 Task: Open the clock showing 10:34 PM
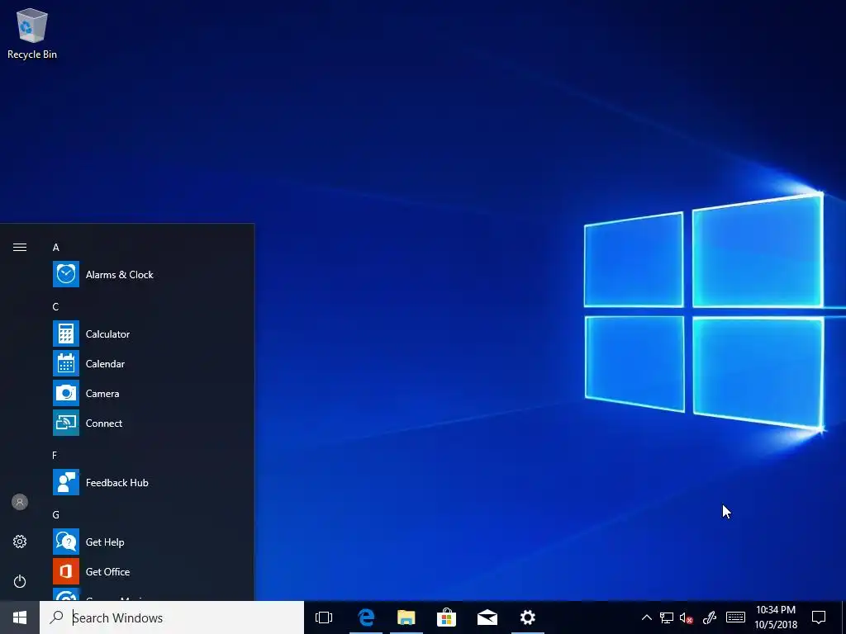click(776, 617)
